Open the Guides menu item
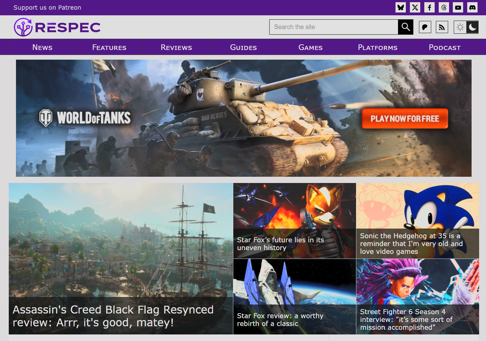 point(243,47)
